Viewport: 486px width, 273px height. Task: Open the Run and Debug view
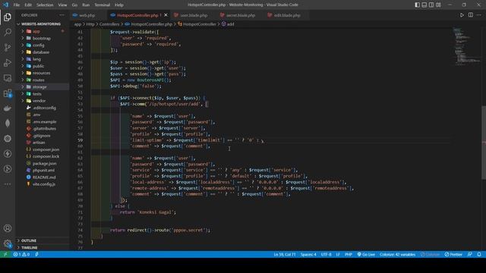pos(8,62)
